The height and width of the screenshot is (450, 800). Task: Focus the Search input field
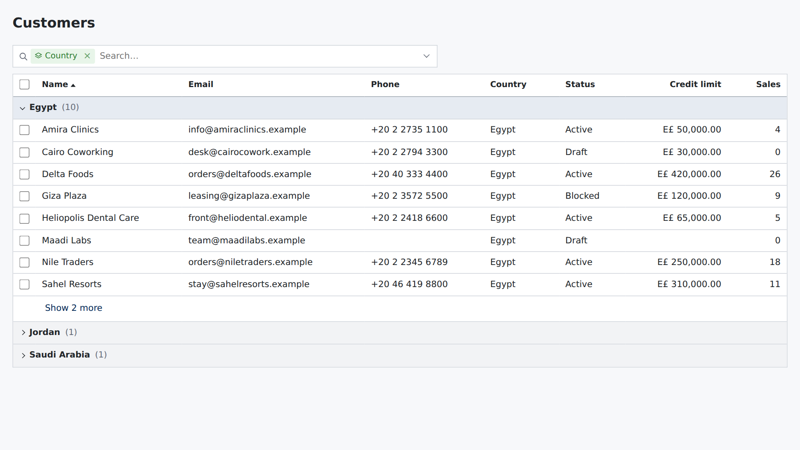click(258, 56)
